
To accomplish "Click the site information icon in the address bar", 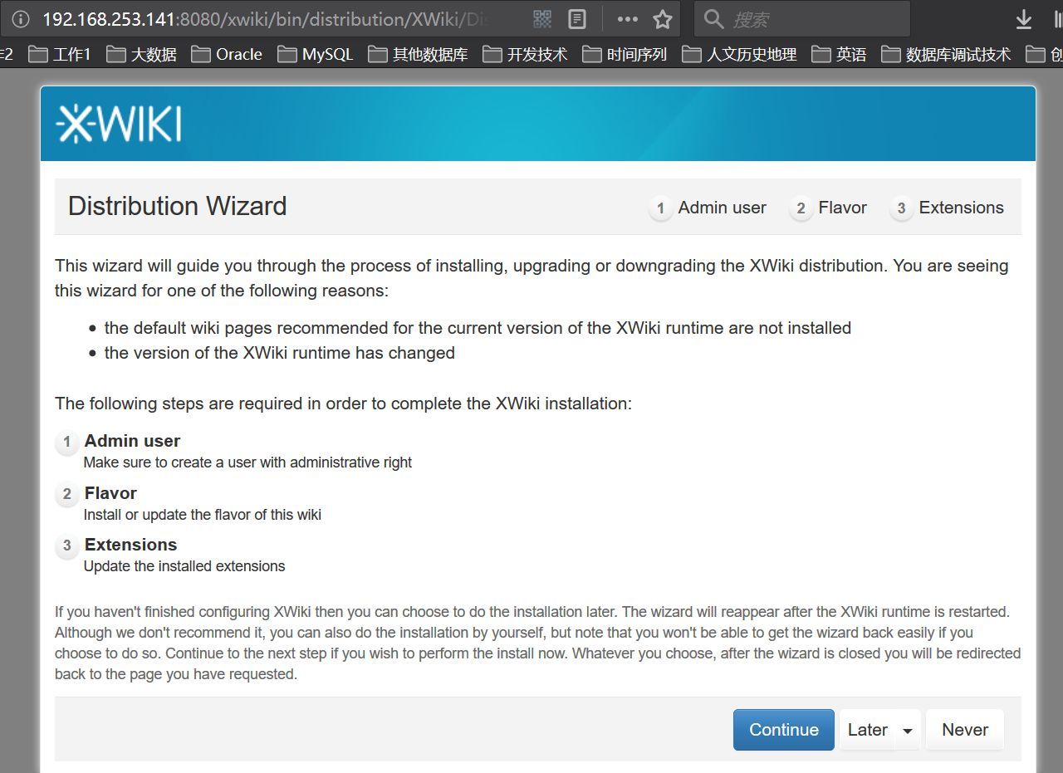I will pos(21,18).
